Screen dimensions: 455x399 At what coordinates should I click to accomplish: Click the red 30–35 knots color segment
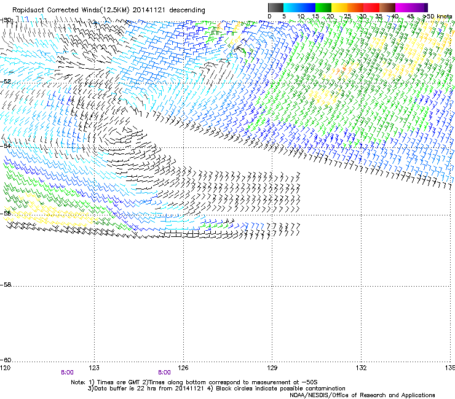(x=371, y=7)
